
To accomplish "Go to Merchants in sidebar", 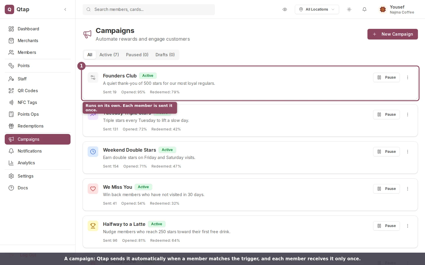I will point(37,41).
